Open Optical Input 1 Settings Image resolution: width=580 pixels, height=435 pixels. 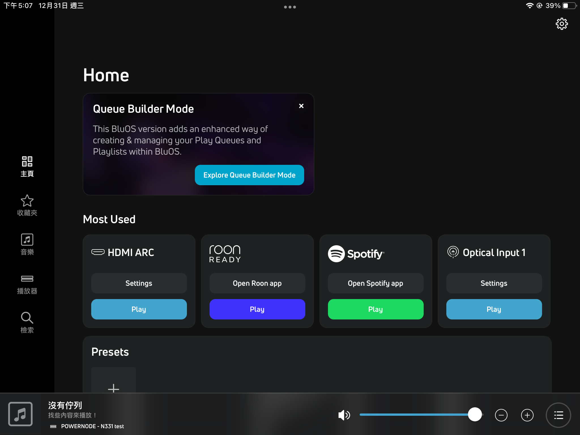click(x=494, y=283)
